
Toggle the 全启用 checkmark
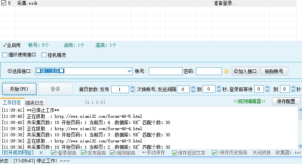[4, 45]
